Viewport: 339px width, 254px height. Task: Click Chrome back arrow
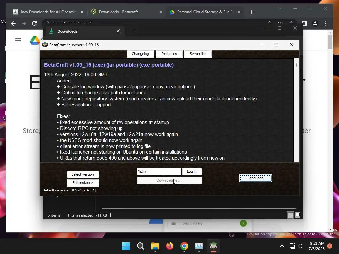[13, 23]
